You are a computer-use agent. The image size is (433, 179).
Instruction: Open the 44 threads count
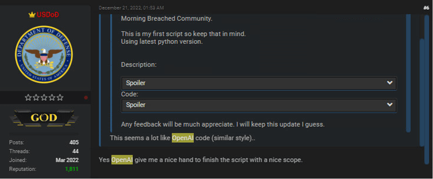tap(75, 151)
